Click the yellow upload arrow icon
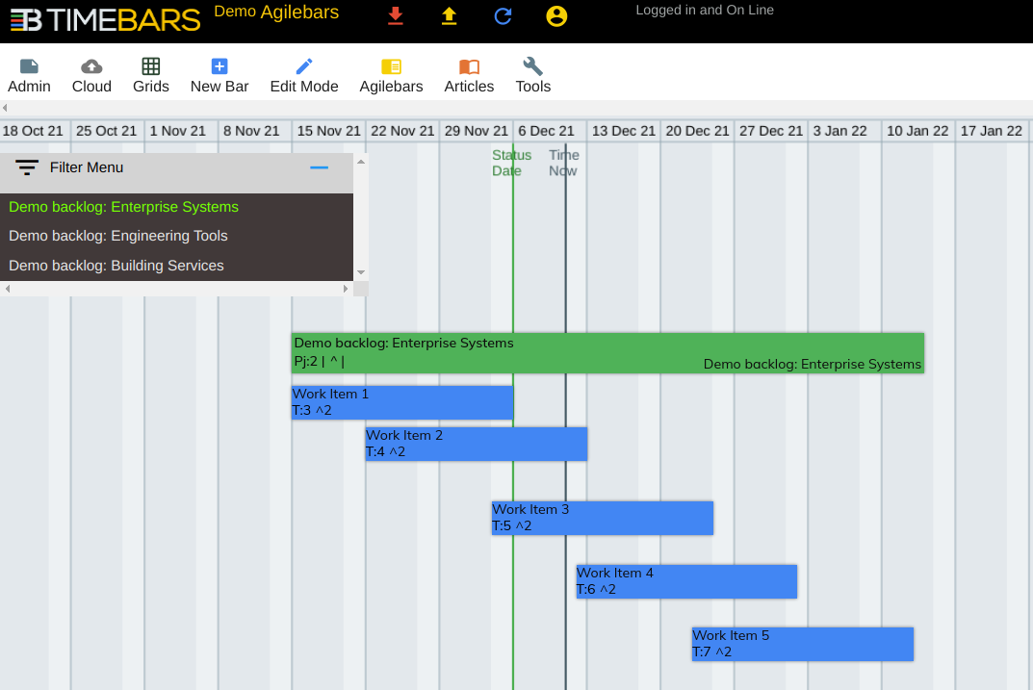The height and width of the screenshot is (690, 1033). click(x=449, y=16)
